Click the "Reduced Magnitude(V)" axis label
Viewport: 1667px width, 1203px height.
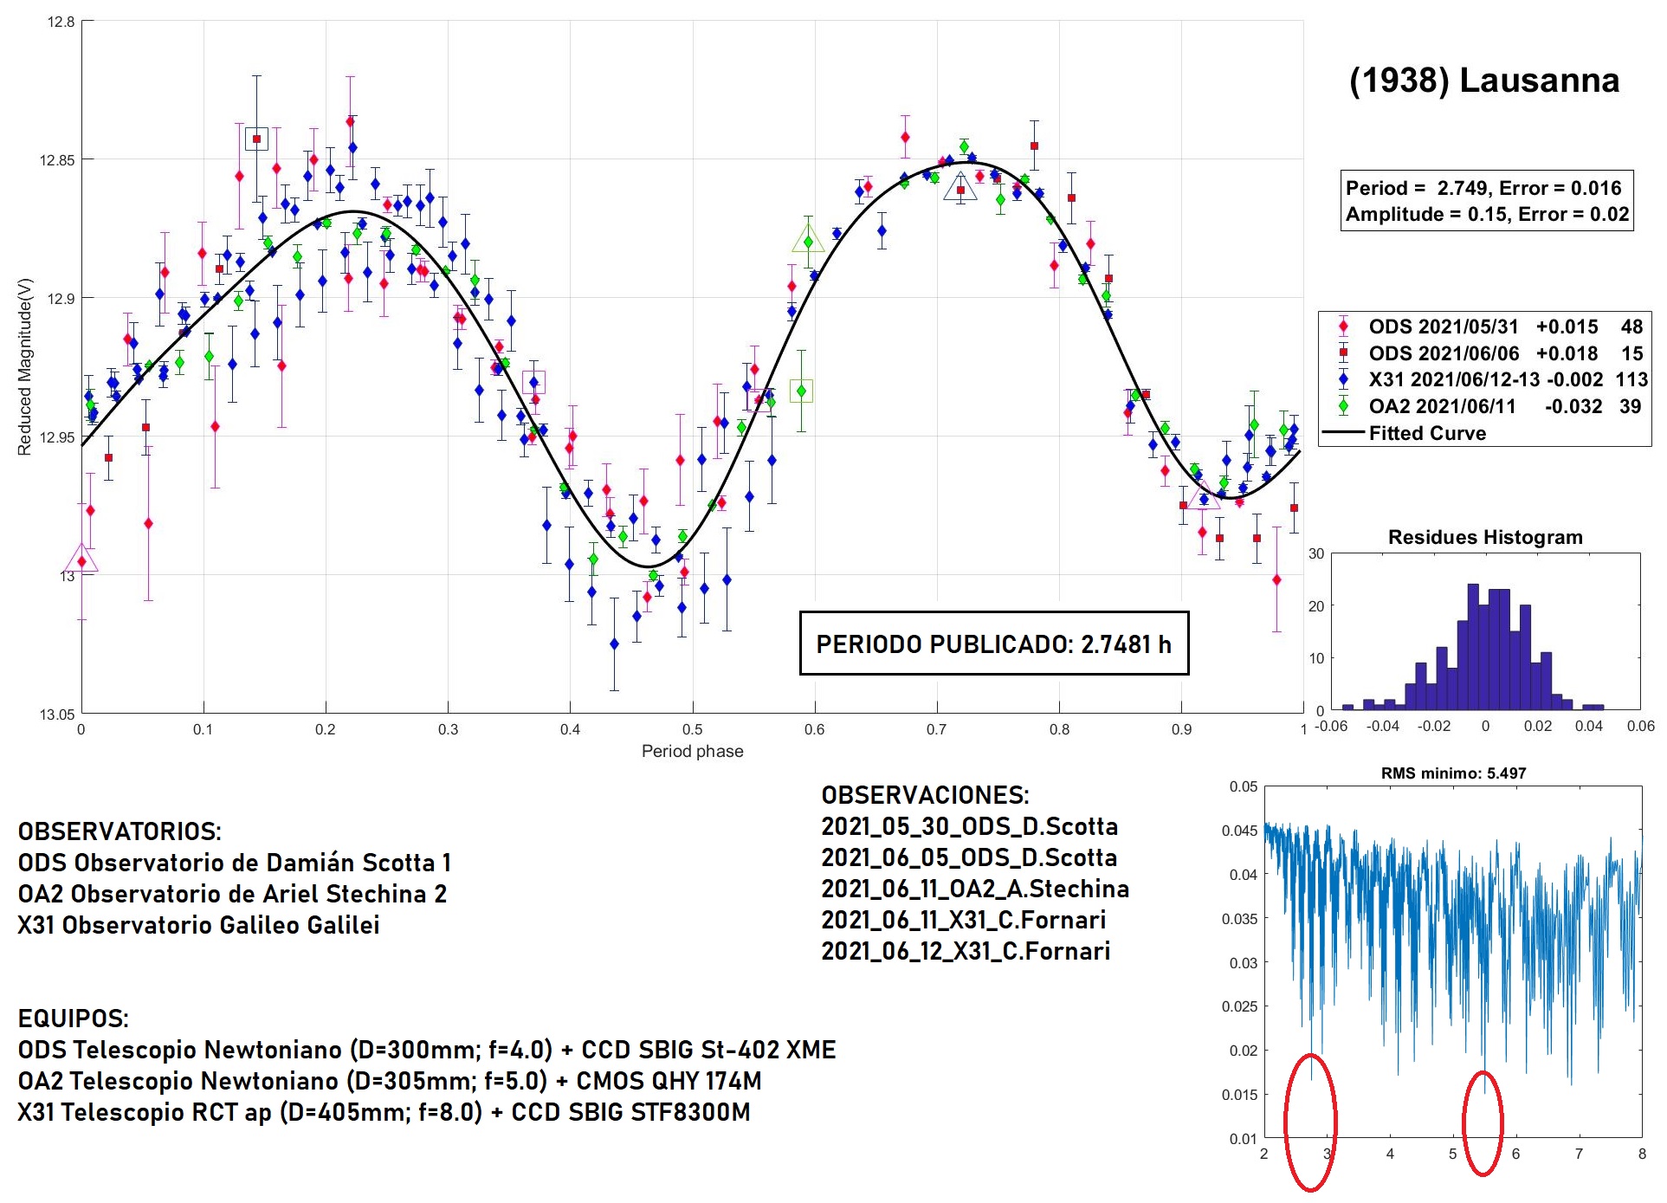pos(24,367)
